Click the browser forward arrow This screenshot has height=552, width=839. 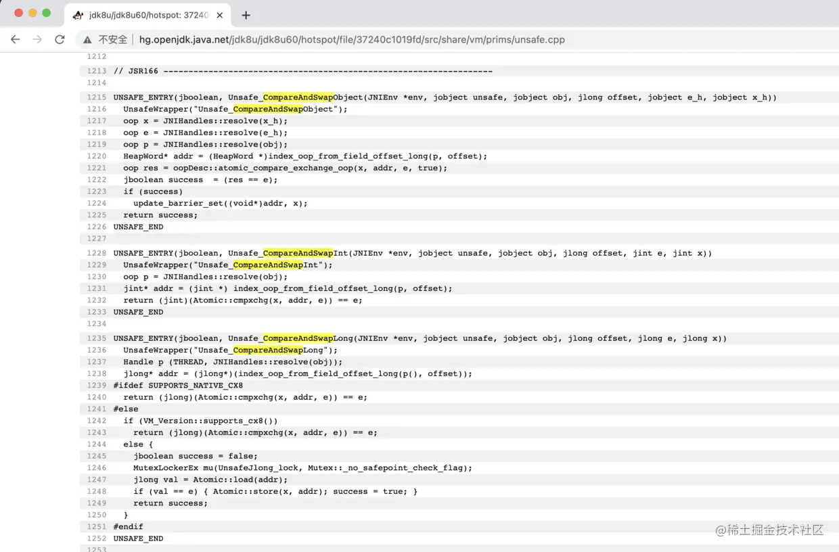37,39
